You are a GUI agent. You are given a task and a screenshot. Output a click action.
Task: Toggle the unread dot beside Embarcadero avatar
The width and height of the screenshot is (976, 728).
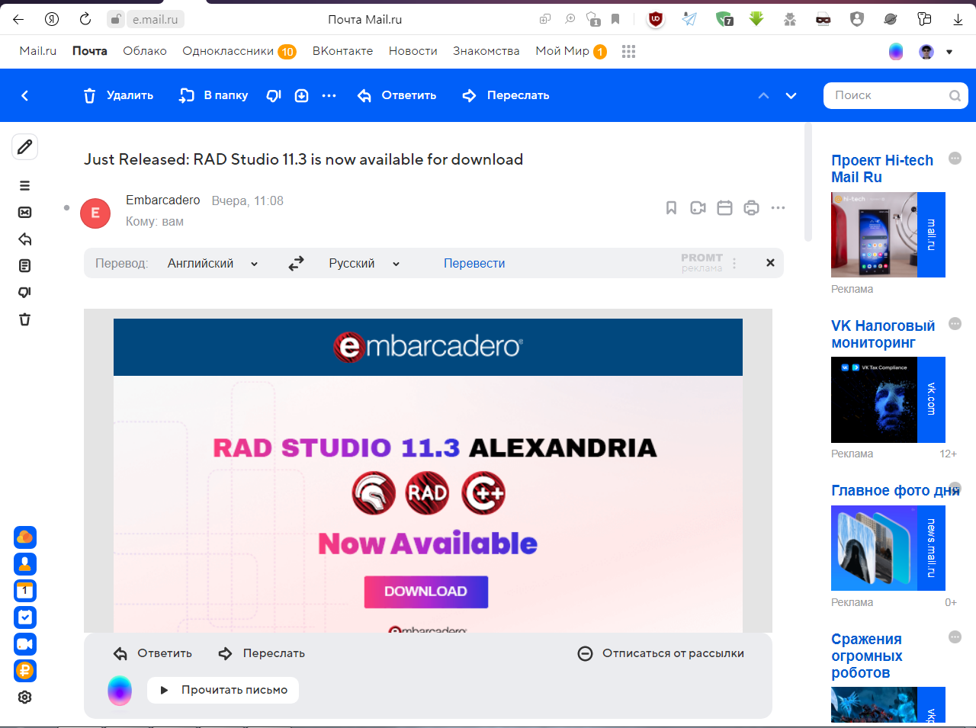click(66, 207)
